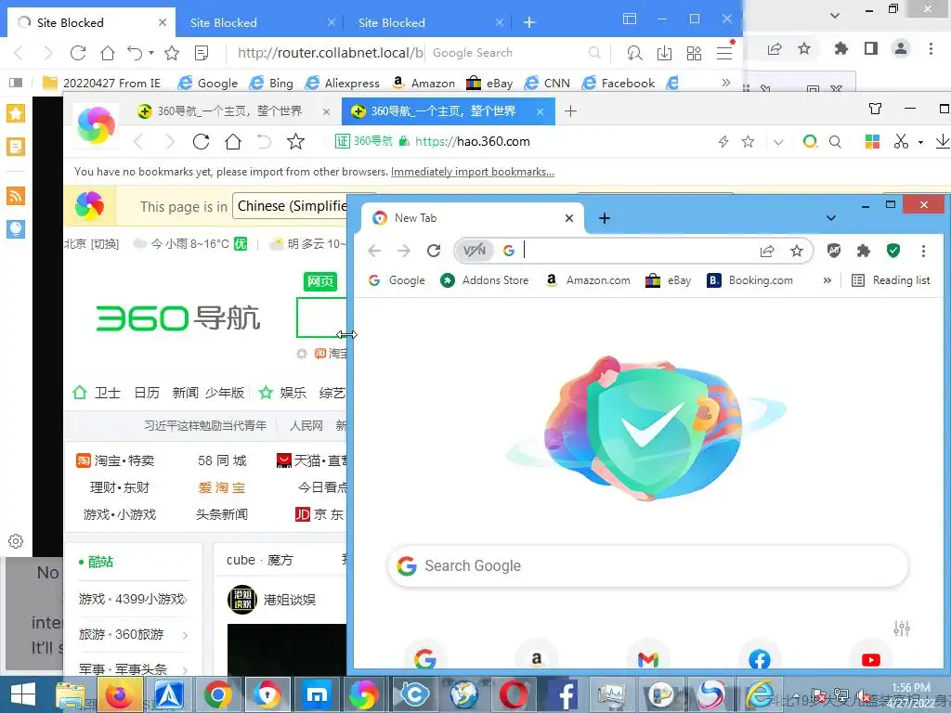This screenshot has height=713, width=951.
Task: Open 58同城 link on 360 page
Action: pyautogui.click(x=222, y=460)
